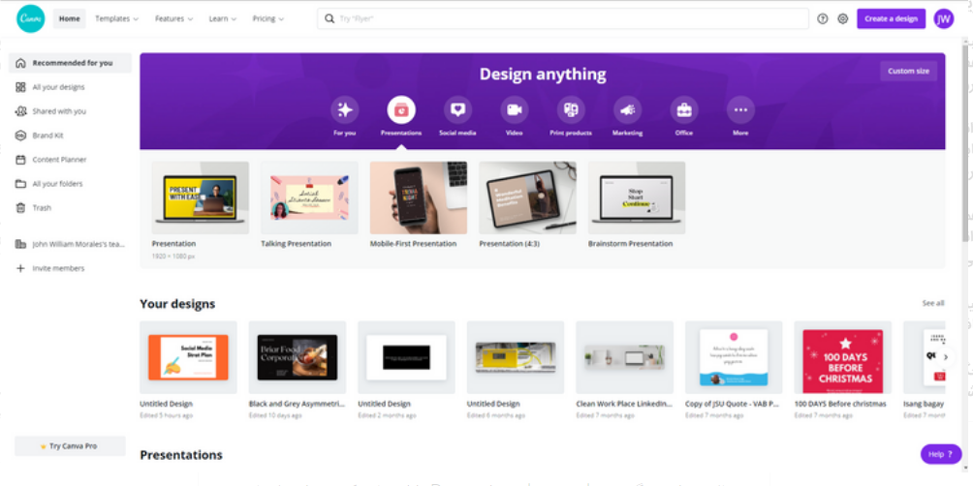Click the page vertical scrollbar
The height and width of the screenshot is (486, 973).
click(x=967, y=142)
